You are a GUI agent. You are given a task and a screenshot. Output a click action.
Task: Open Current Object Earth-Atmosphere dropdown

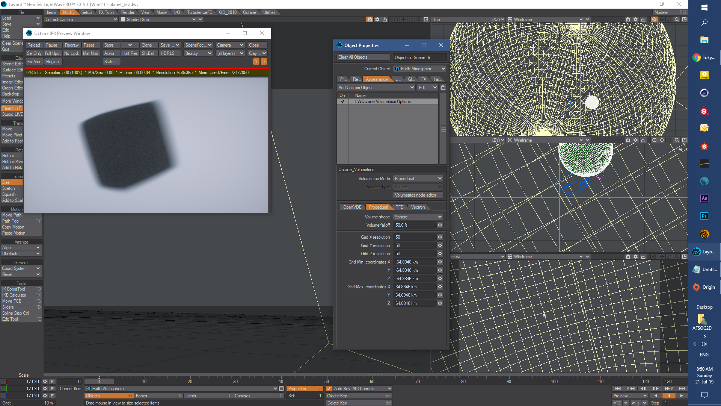419,69
